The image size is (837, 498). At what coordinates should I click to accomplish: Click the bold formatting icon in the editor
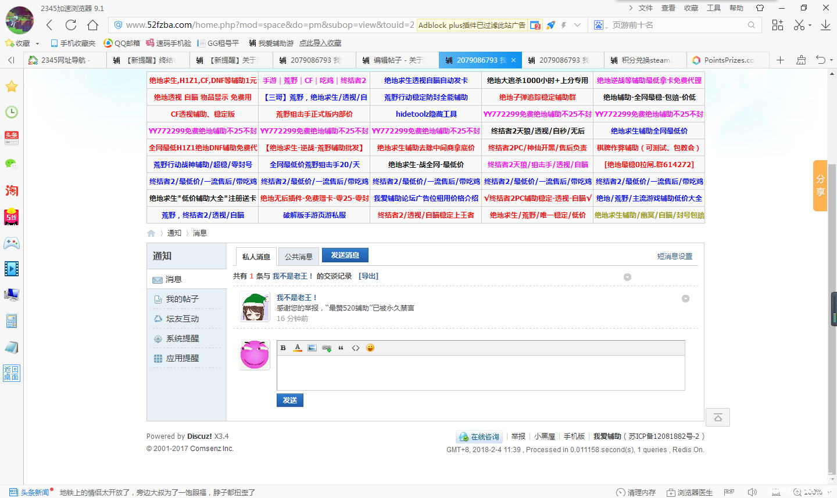tap(283, 348)
